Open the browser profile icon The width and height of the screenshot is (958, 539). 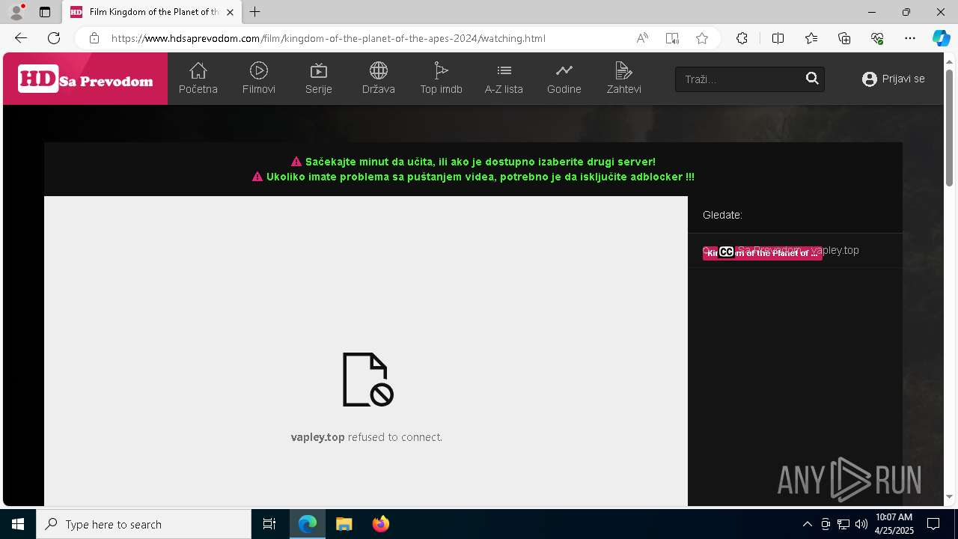(x=16, y=12)
